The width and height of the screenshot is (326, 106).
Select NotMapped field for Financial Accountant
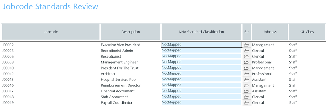(x=201, y=91)
